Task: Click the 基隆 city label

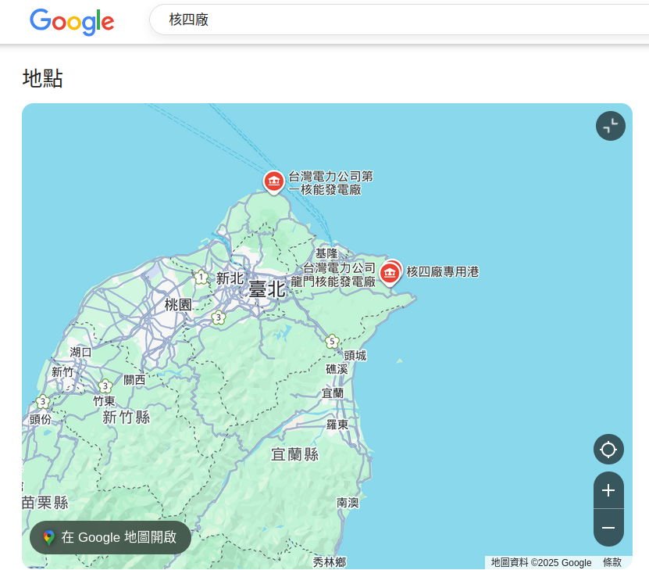Action: [x=326, y=253]
